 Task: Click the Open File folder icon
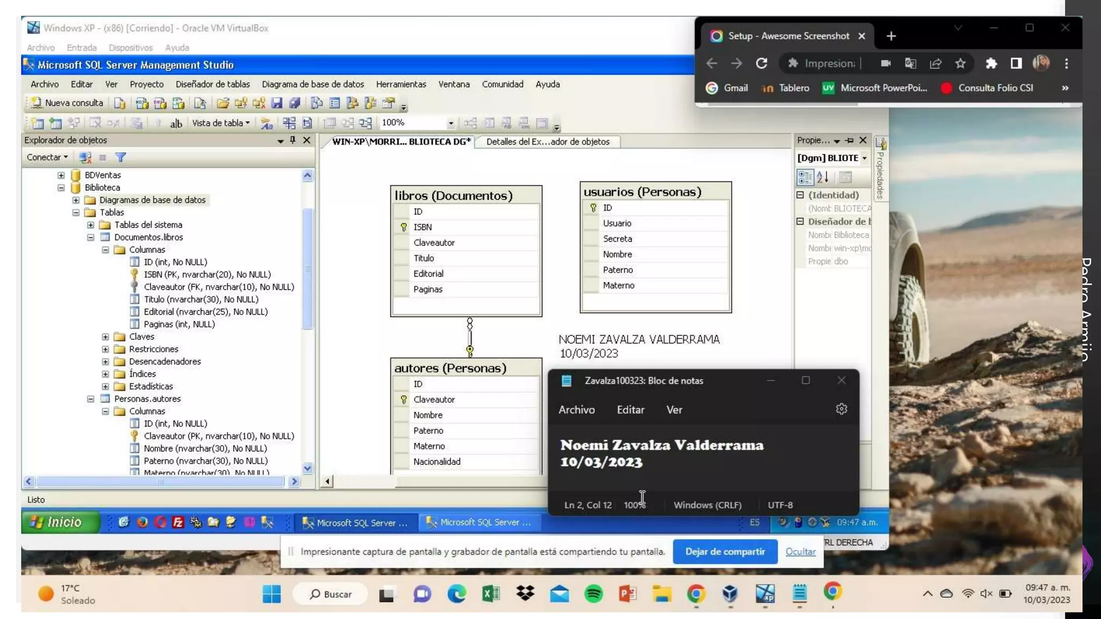coord(223,103)
